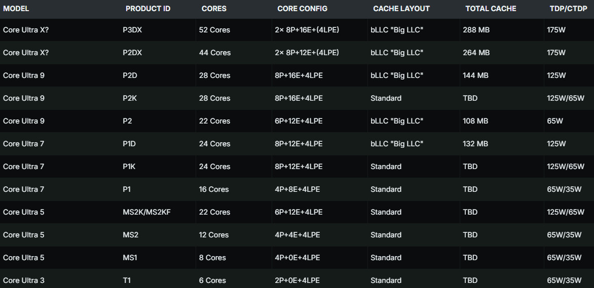This screenshot has width=594, height=288.
Task: Click the 6 Cores cell
Action: (x=212, y=280)
